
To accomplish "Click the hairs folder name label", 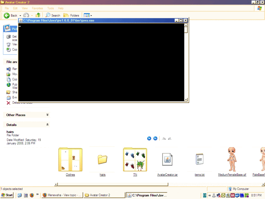I will point(102,175).
